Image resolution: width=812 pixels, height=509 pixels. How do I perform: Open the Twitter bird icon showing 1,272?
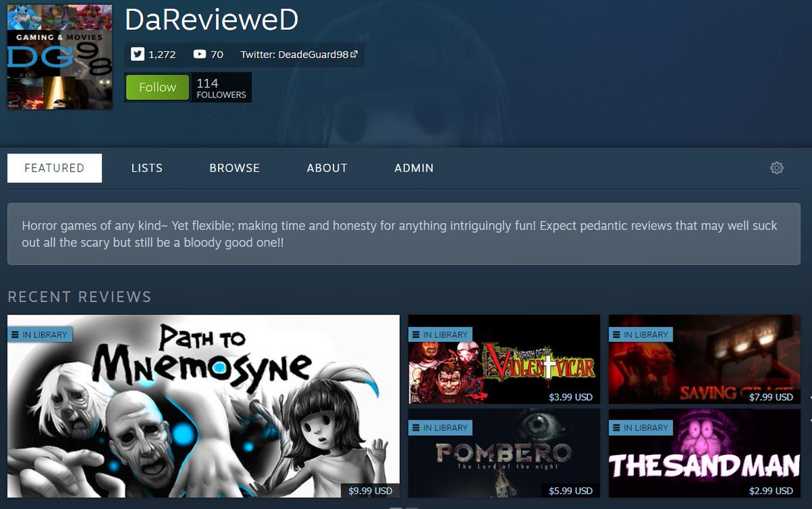137,55
